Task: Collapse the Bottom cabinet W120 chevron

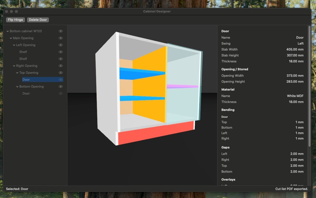Action: tap(8, 31)
